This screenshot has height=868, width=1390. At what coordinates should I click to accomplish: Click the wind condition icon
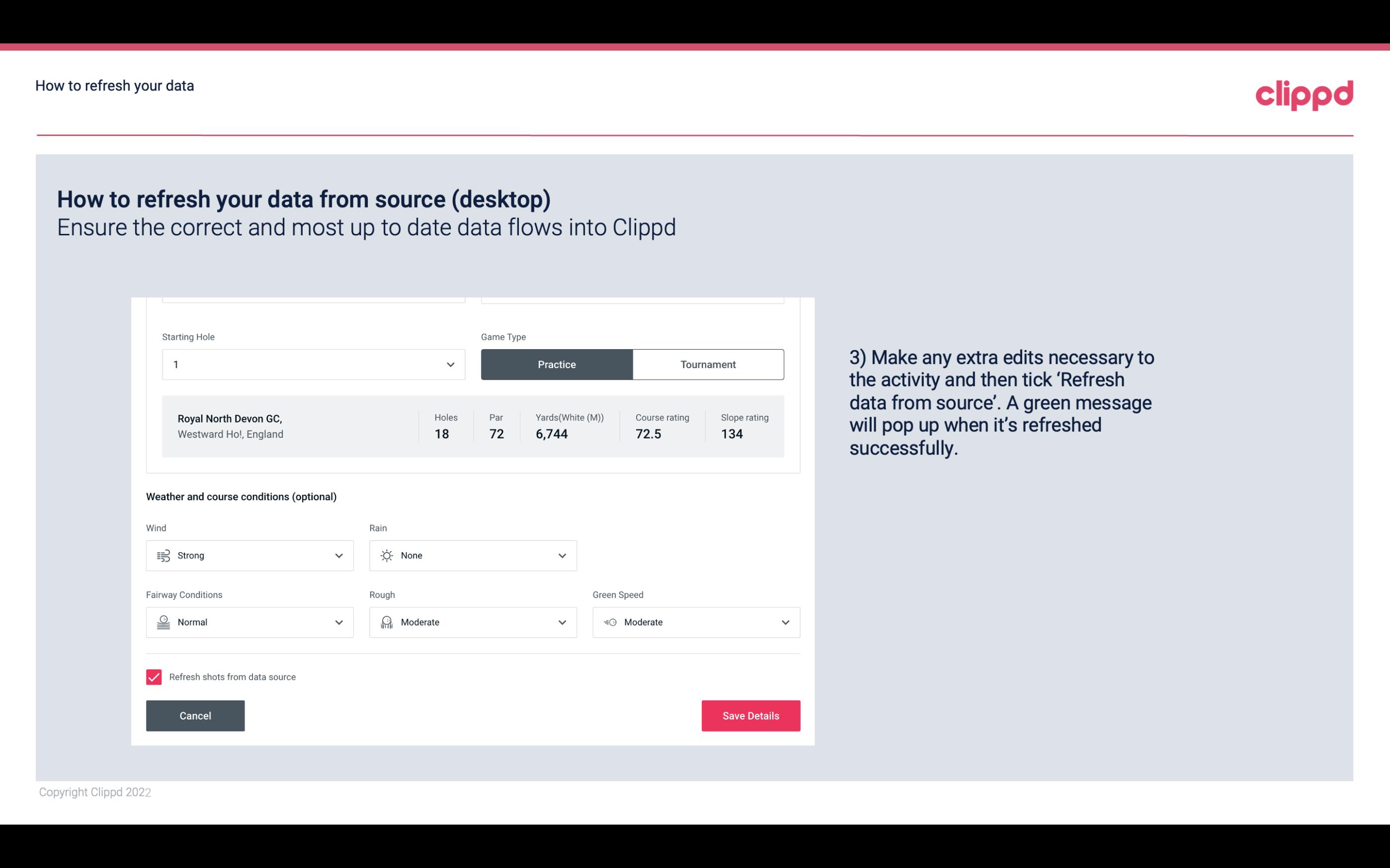163,555
